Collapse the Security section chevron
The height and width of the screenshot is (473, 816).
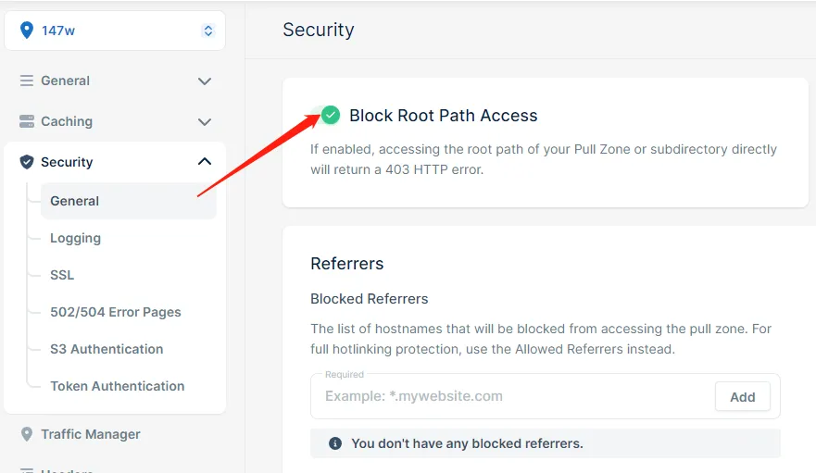205,162
